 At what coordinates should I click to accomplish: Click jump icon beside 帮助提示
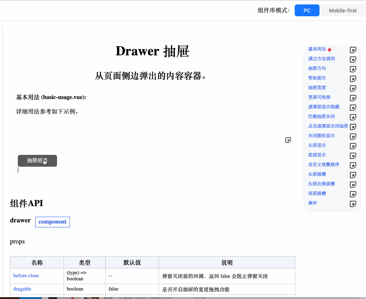click(x=353, y=79)
